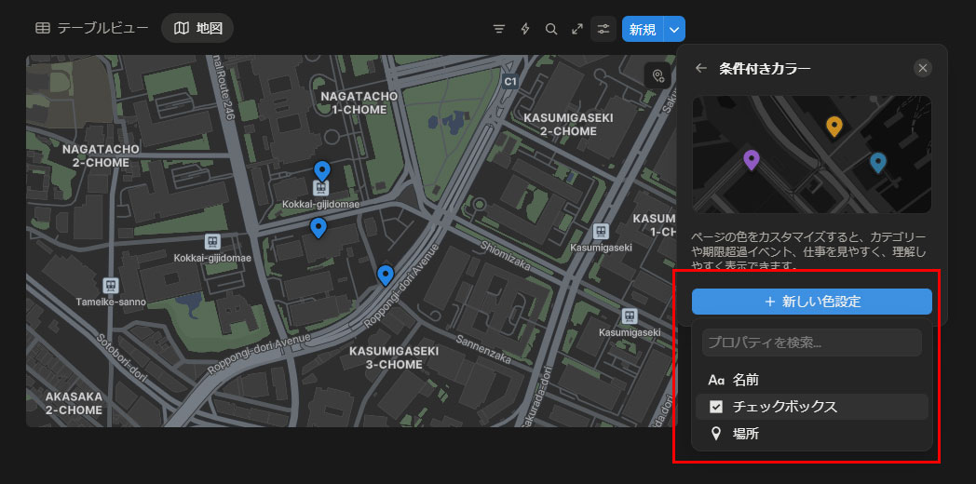Open the dropdown arrow next to 新規
The height and width of the screenshot is (484, 976).
[674, 29]
